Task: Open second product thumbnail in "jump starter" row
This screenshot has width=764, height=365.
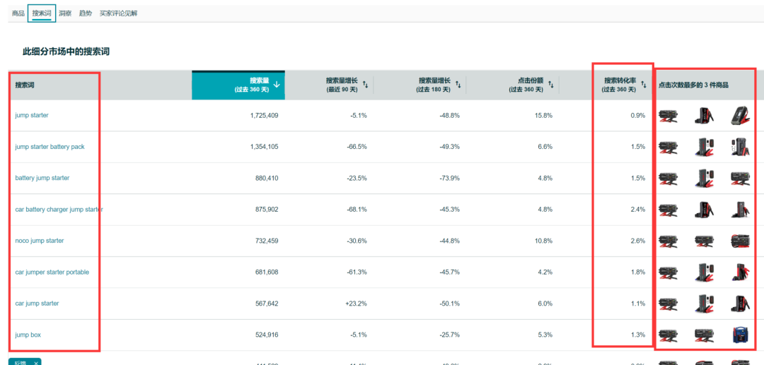Action: click(x=704, y=116)
